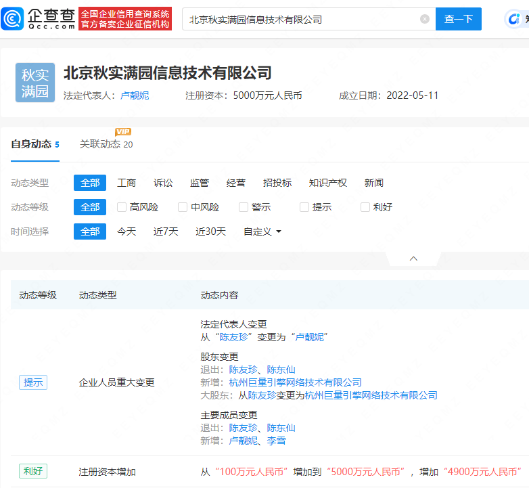Filter dynamics by 监管
Screen dimensions: 529x488
[x=200, y=183]
